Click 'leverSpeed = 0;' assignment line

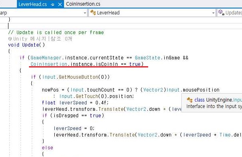pyautogui.click(x=74, y=128)
